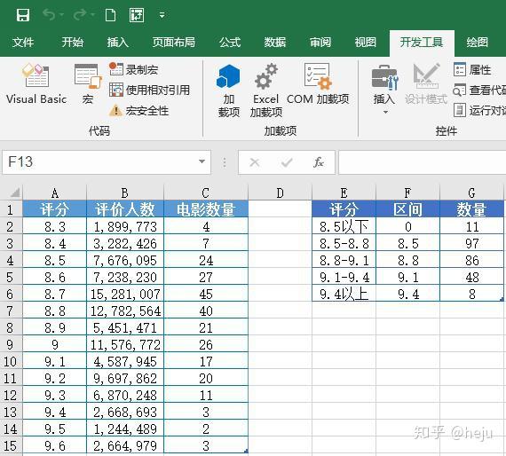The height and width of the screenshot is (456, 506).
Task: Select column D header
Action: coord(280,193)
